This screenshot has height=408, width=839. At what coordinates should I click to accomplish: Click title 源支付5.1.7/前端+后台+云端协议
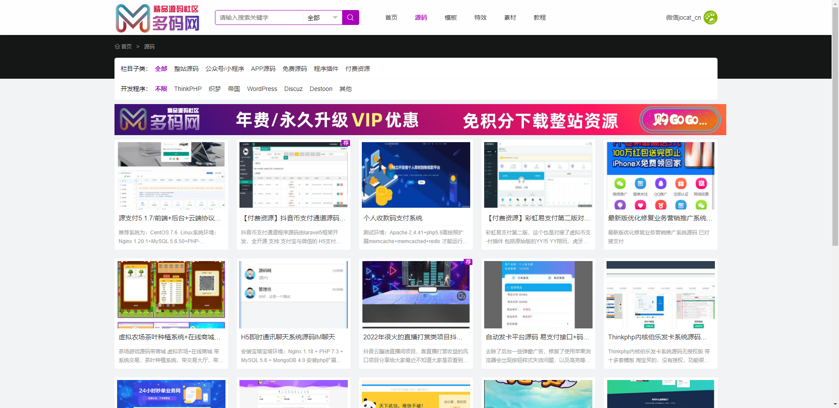(x=170, y=218)
